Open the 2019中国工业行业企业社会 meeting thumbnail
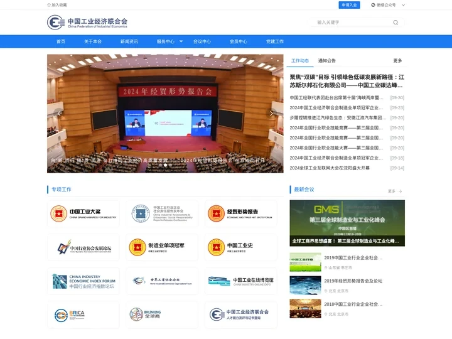This screenshot has height=339, width=452. point(305,262)
